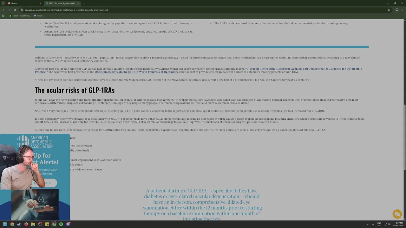This screenshot has width=406, height=228.
Task: Open the chat widget button
Action: tap(397, 214)
